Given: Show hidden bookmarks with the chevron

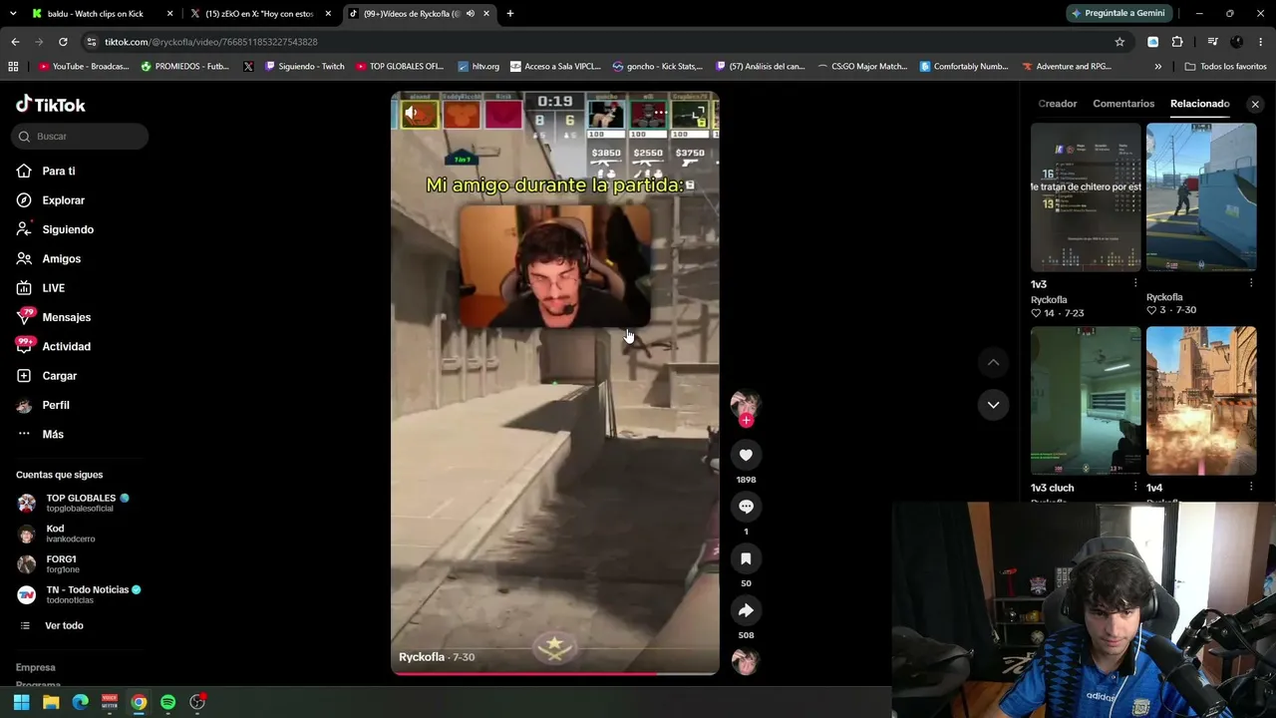Looking at the screenshot, I should point(1157,67).
